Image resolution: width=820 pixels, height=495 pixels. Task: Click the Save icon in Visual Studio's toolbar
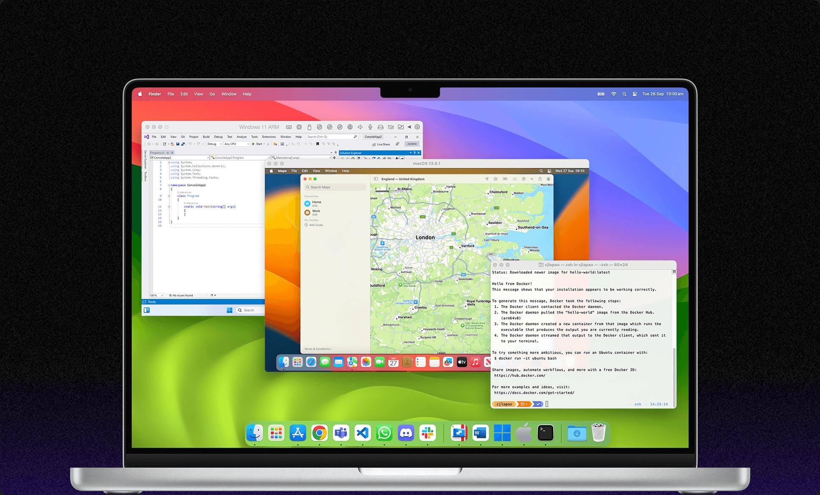[x=178, y=144]
